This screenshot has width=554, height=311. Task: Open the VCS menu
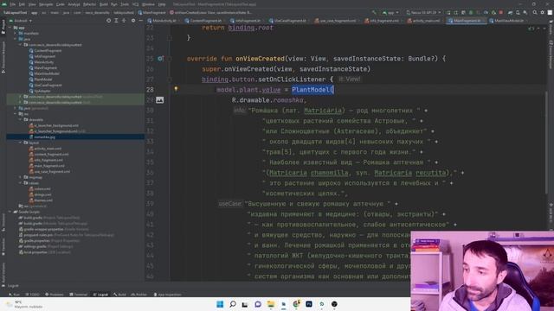tap(135, 4)
